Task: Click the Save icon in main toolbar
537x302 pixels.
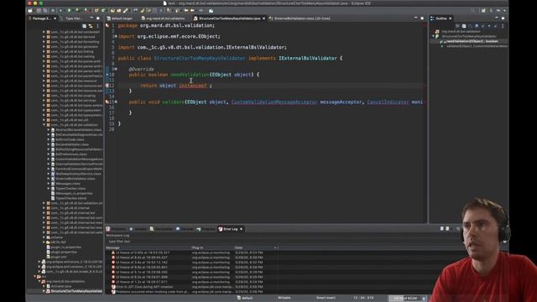Action: click(x=39, y=11)
